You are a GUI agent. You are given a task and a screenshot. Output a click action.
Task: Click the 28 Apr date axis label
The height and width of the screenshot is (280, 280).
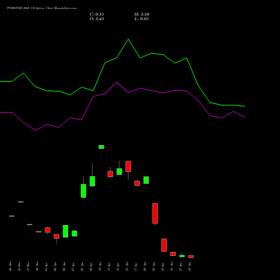[190, 267]
